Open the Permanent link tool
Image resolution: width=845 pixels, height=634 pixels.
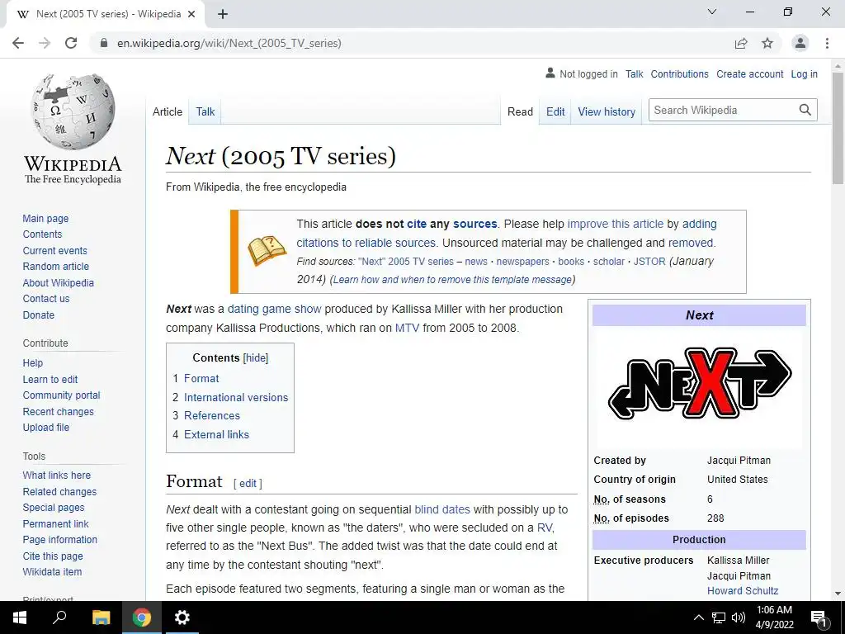pyautogui.click(x=55, y=523)
